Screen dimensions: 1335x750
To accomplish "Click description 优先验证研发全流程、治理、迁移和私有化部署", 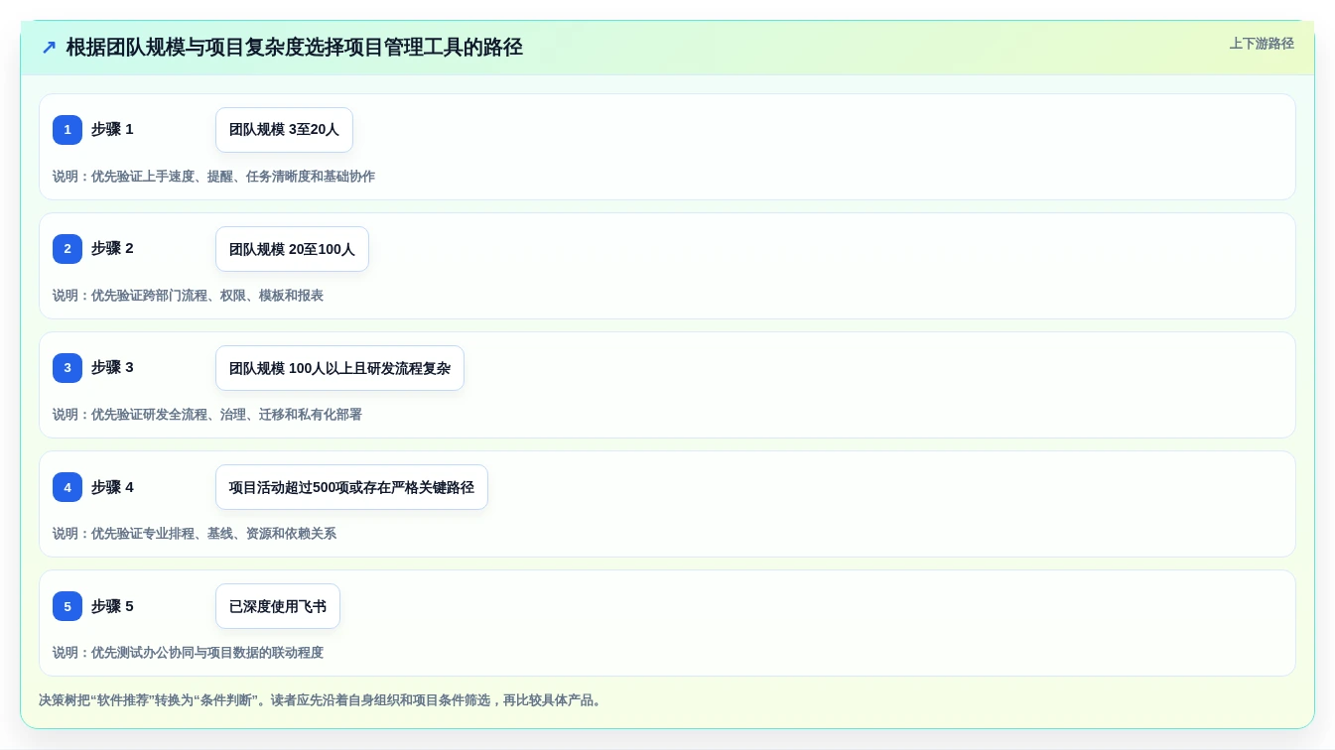I will tap(226, 415).
